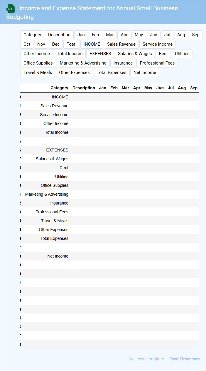Select the Total Expenses tag
This screenshot has height=371, width=206.
[112, 72]
